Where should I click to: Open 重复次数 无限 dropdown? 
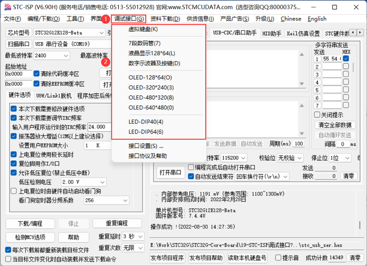click(133, 247)
